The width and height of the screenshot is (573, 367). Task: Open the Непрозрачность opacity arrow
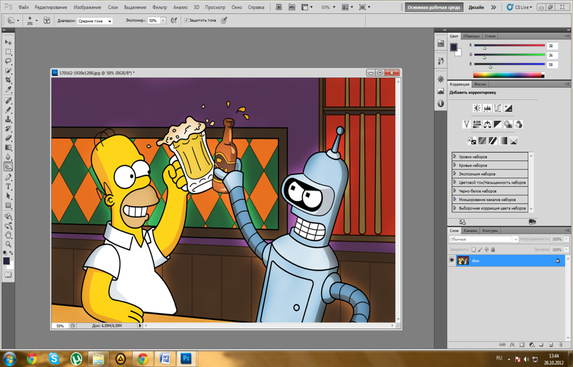tap(567, 239)
